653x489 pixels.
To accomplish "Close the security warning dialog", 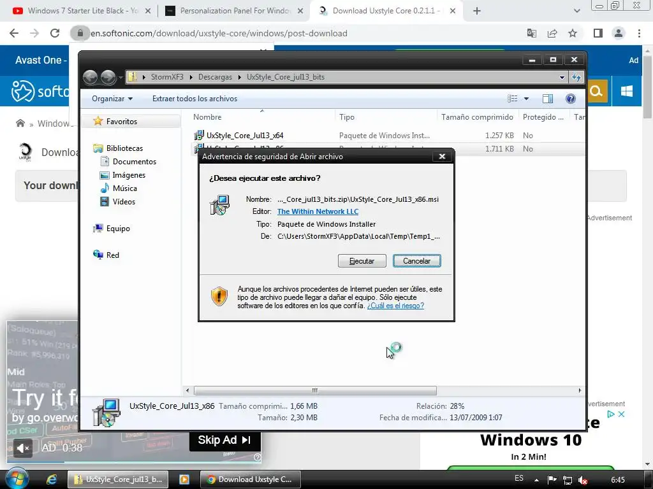I will coord(443,157).
